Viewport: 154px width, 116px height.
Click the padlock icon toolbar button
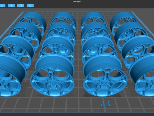pos(30,5)
